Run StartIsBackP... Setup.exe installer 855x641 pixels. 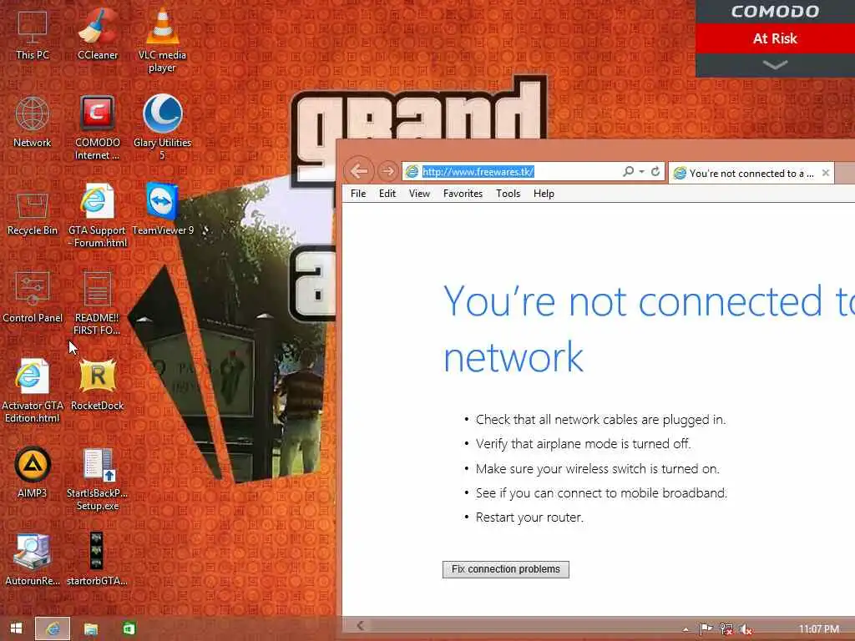(x=97, y=479)
